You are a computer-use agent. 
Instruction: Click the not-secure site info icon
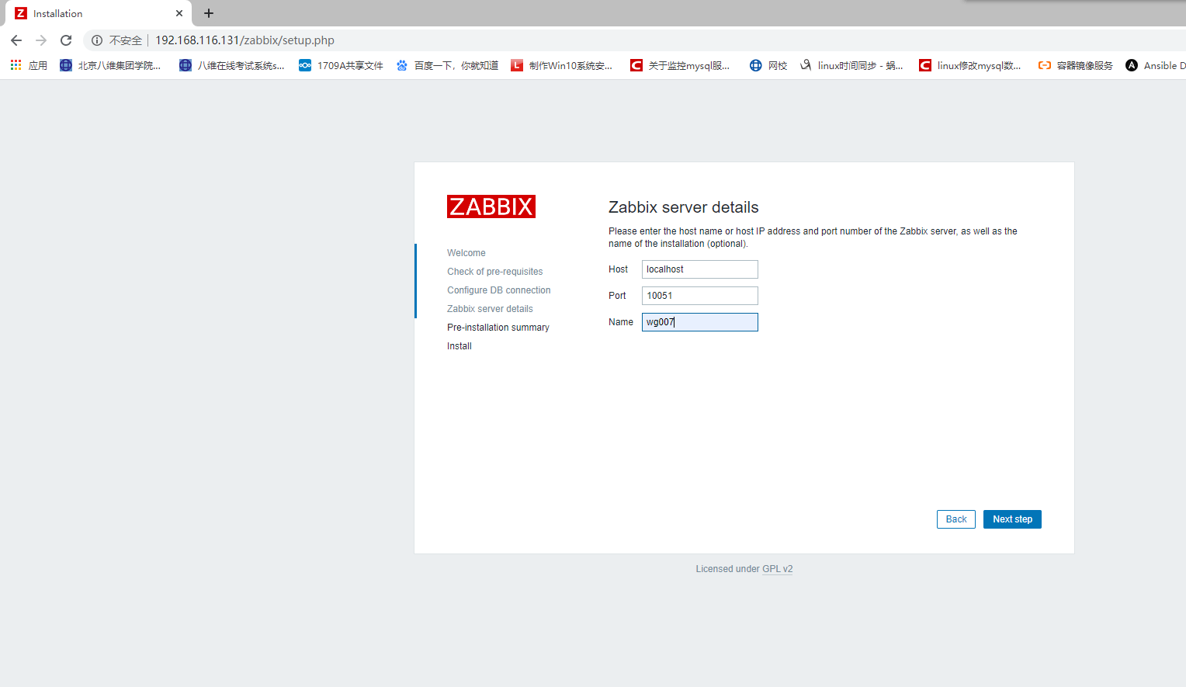pos(97,40)
